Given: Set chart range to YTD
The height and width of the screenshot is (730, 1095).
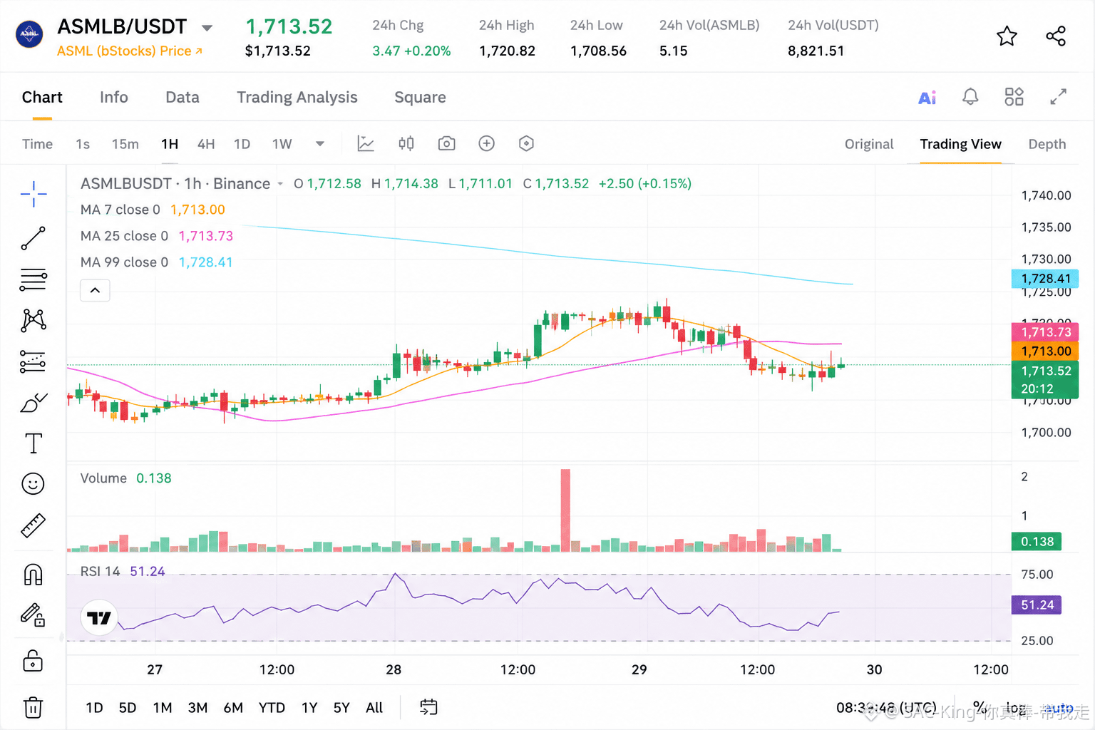Looking at the screenshot, I should point(272,708).
